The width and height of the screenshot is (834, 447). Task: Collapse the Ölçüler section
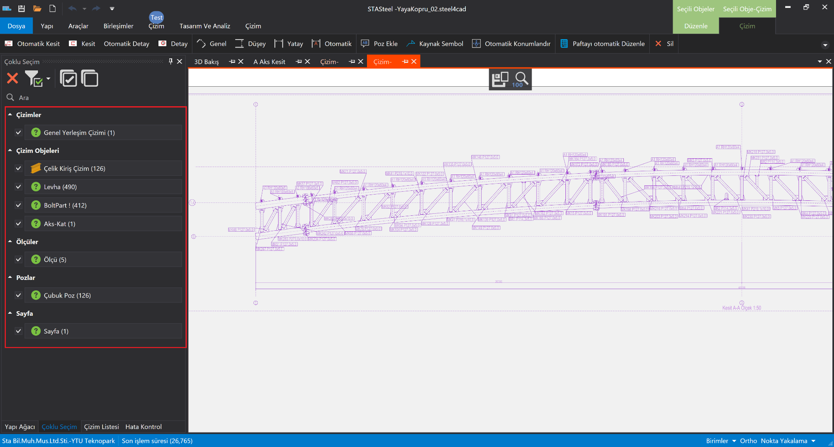[x=10, y=242]
